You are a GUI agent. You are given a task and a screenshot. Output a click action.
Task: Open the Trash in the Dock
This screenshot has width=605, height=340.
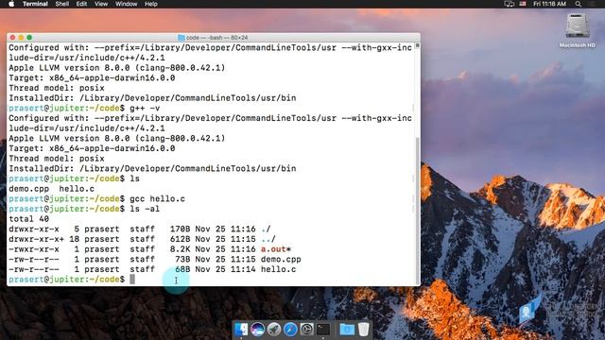[x=363, y=330]
